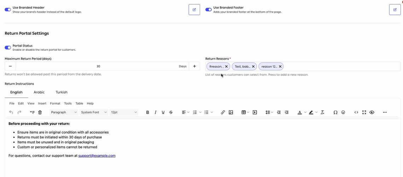
Task: Expand the line height chevron
Action: point(272,112)
